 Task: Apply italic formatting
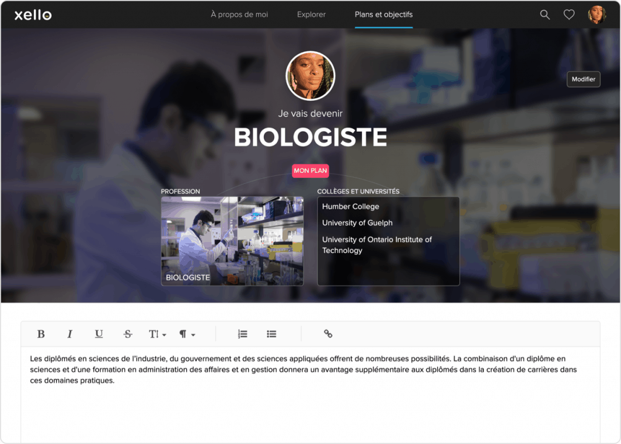70,334
